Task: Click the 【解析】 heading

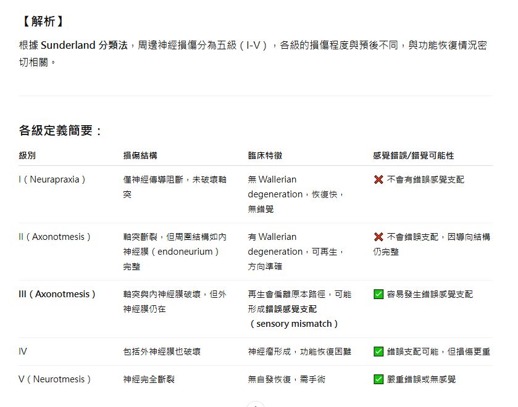Action: point(42,22)
